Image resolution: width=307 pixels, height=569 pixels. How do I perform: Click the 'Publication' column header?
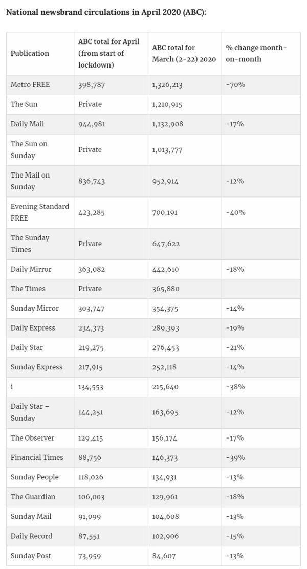tap(30, 53)
